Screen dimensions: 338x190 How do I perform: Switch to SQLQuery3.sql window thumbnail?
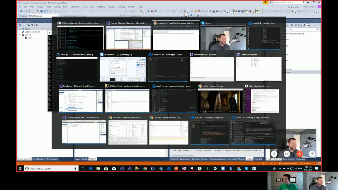click(x=127, y=101)
